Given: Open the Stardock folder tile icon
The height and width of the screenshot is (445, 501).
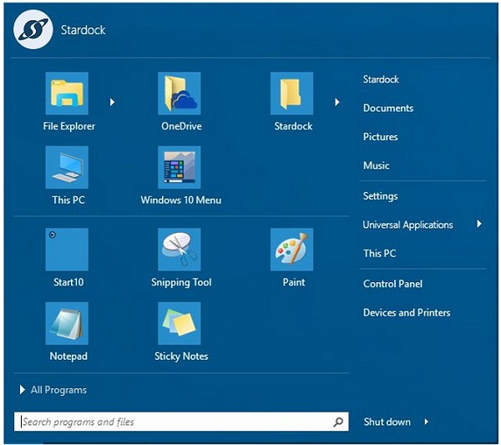Looking at the screenshot, I should click(291, 94).
